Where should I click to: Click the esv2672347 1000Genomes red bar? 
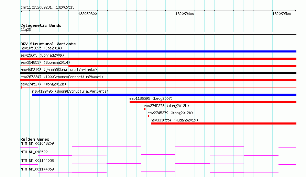[158, 80]
